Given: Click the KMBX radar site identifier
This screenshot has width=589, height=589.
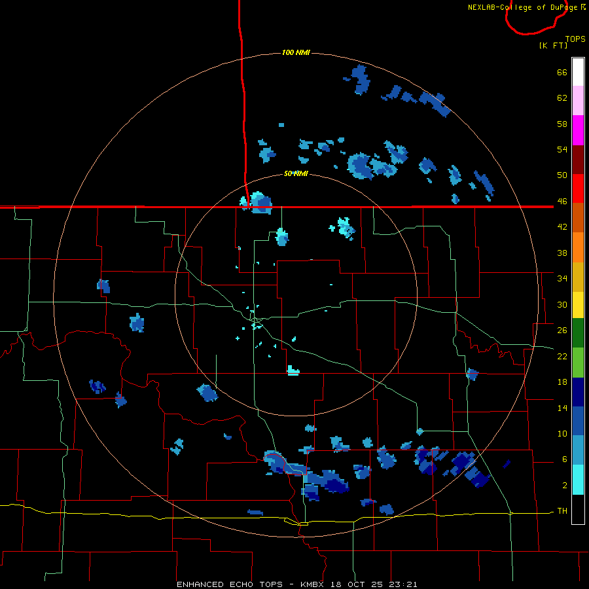Looking at the screenshot, I should coord(312,584).
